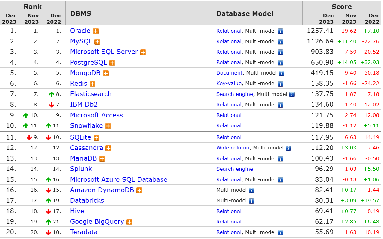
Task: Open the IBM Db2 link
Action: (84, 105)
